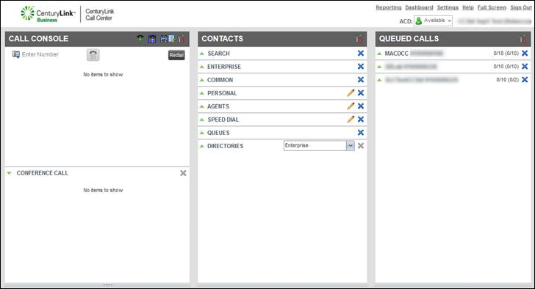Expand the DIRECTORIES panel triangle

[202, 146]
